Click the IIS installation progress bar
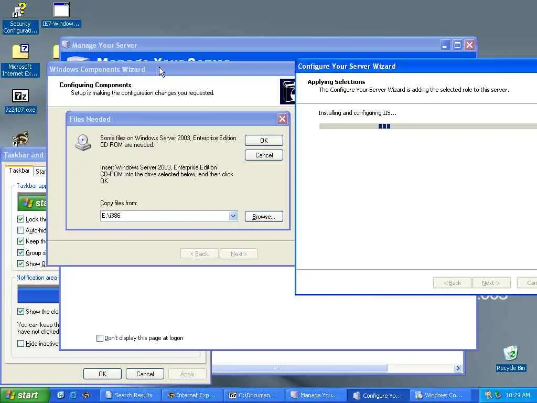Viewport: 537px width, 403px height. 428,126
